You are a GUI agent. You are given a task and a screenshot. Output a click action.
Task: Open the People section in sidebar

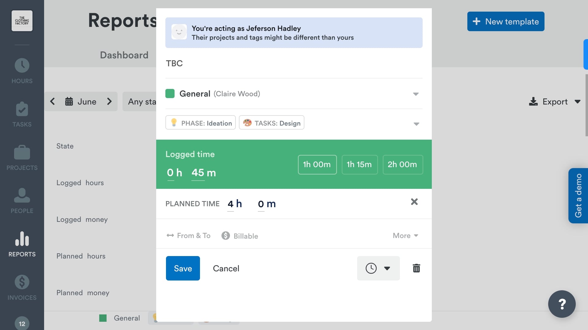tap(22, 201)
